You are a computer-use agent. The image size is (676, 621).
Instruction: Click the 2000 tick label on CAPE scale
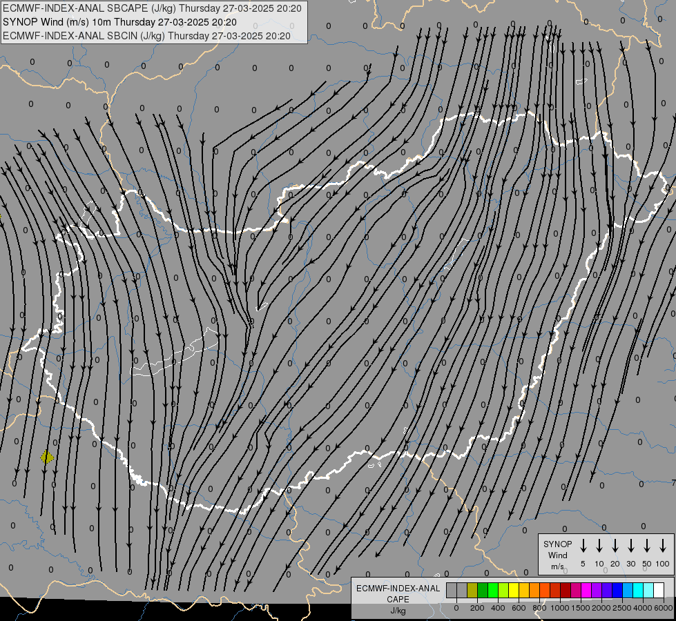click(601, 608)
